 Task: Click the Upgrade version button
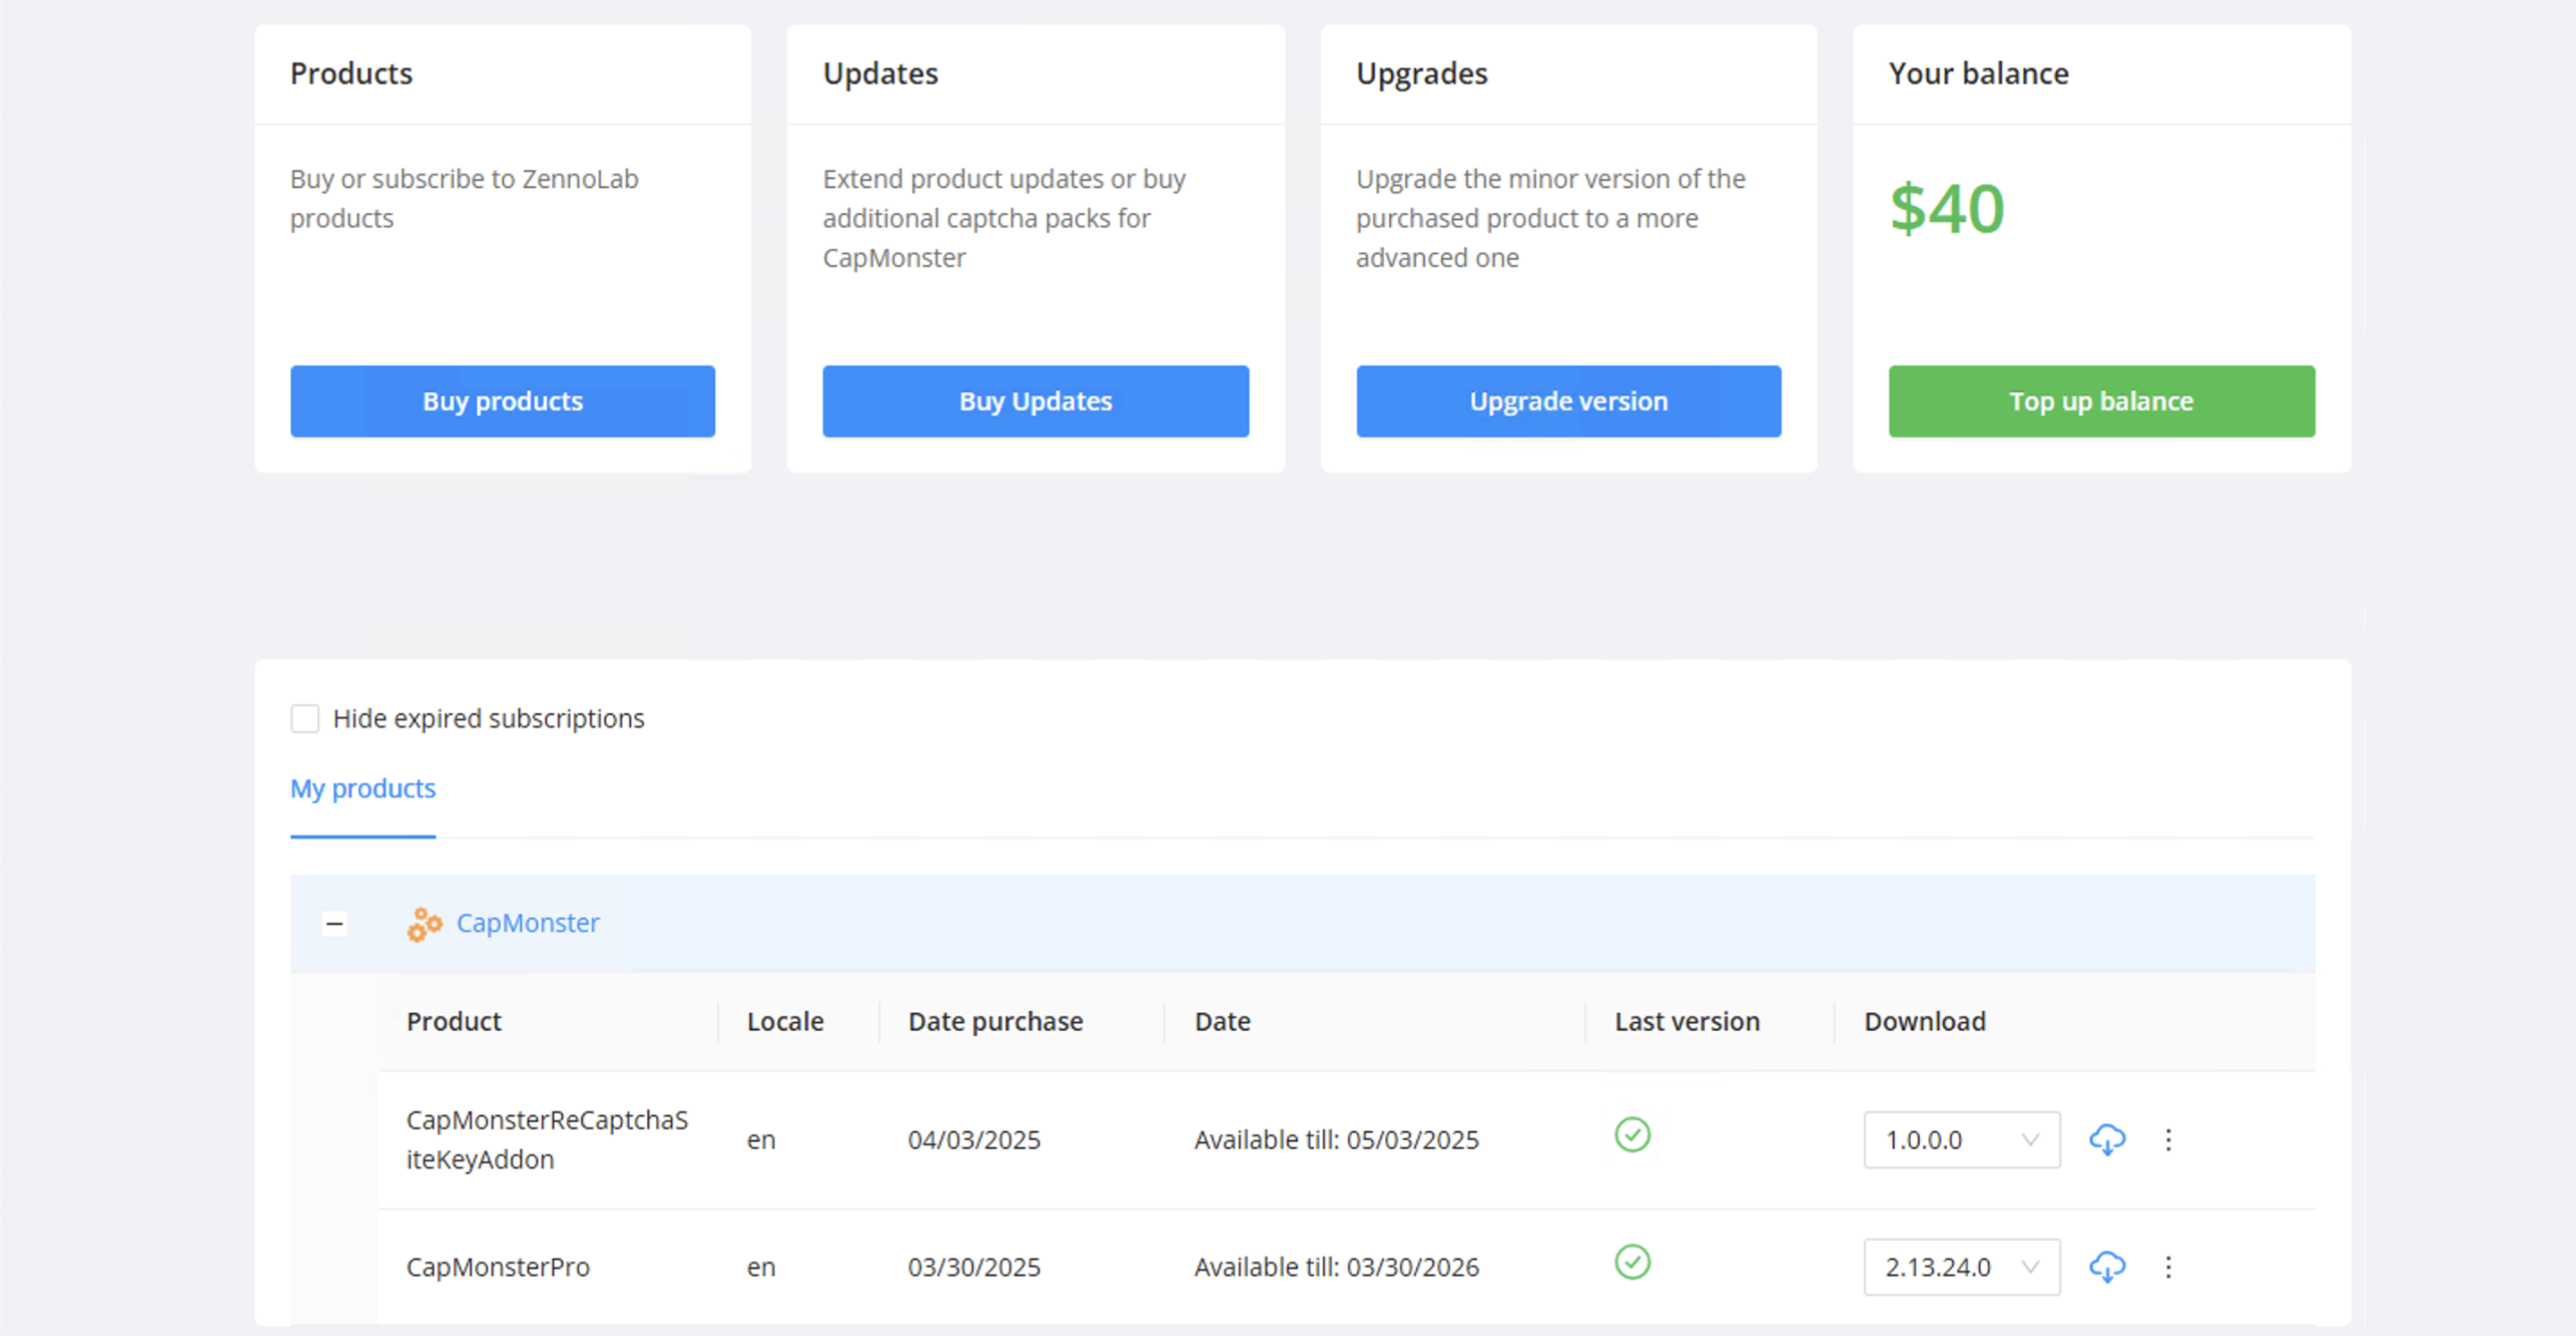click(1568, 401)
